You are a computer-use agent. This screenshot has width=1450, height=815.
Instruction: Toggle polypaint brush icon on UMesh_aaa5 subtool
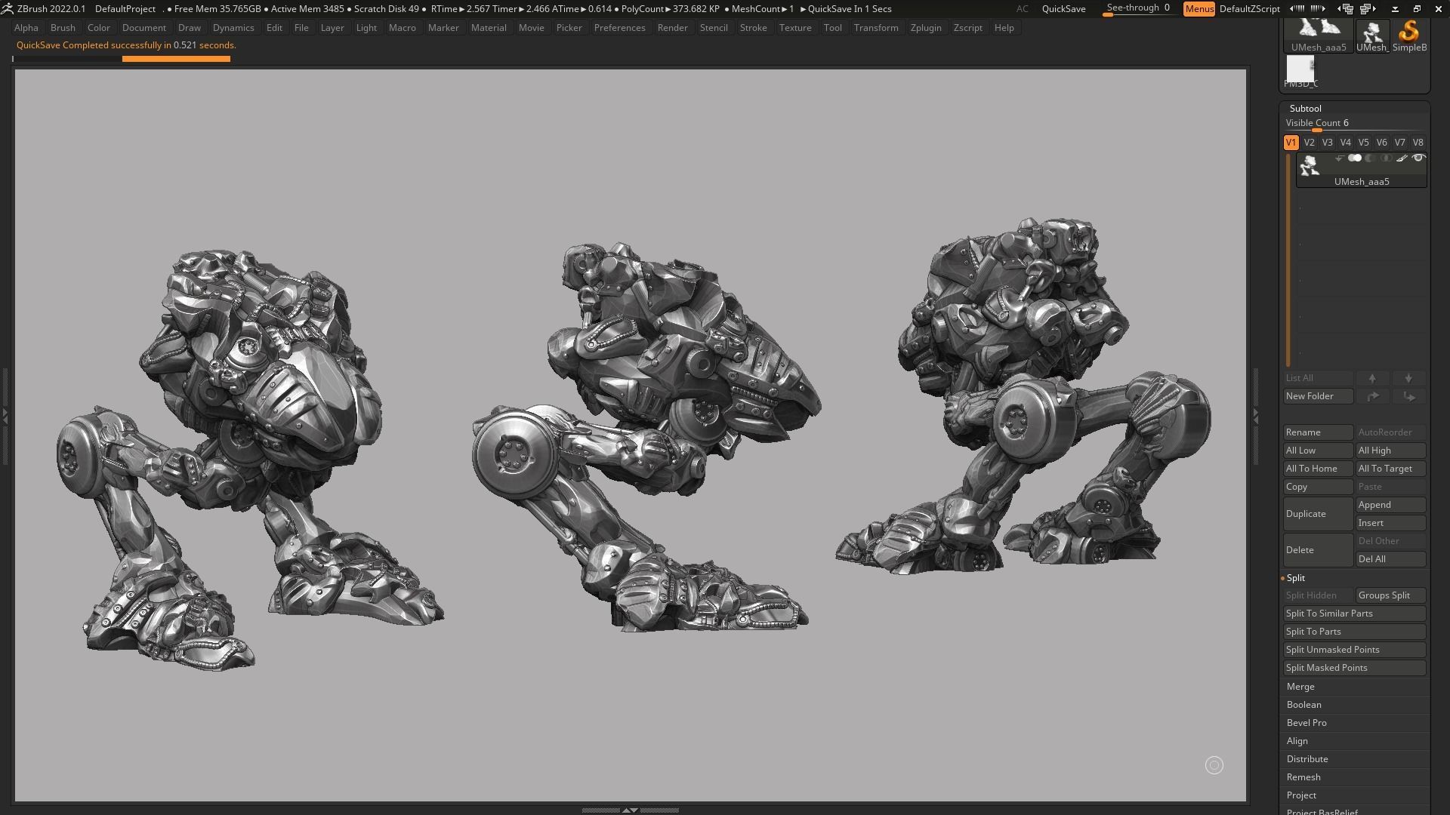point(1402,158)
